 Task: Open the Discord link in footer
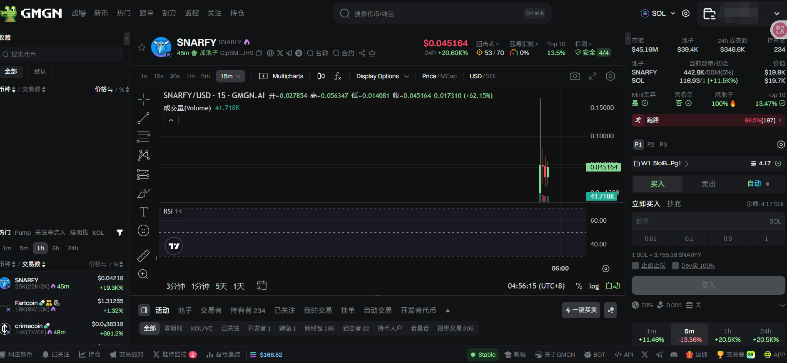point(674,355)
